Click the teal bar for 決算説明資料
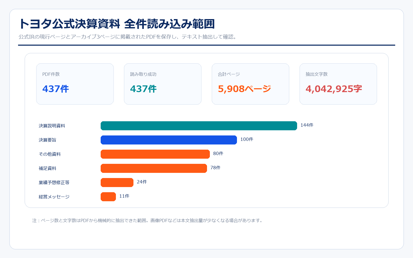The width and height of the screenshot is (413, 258). (x=199, y=126)
